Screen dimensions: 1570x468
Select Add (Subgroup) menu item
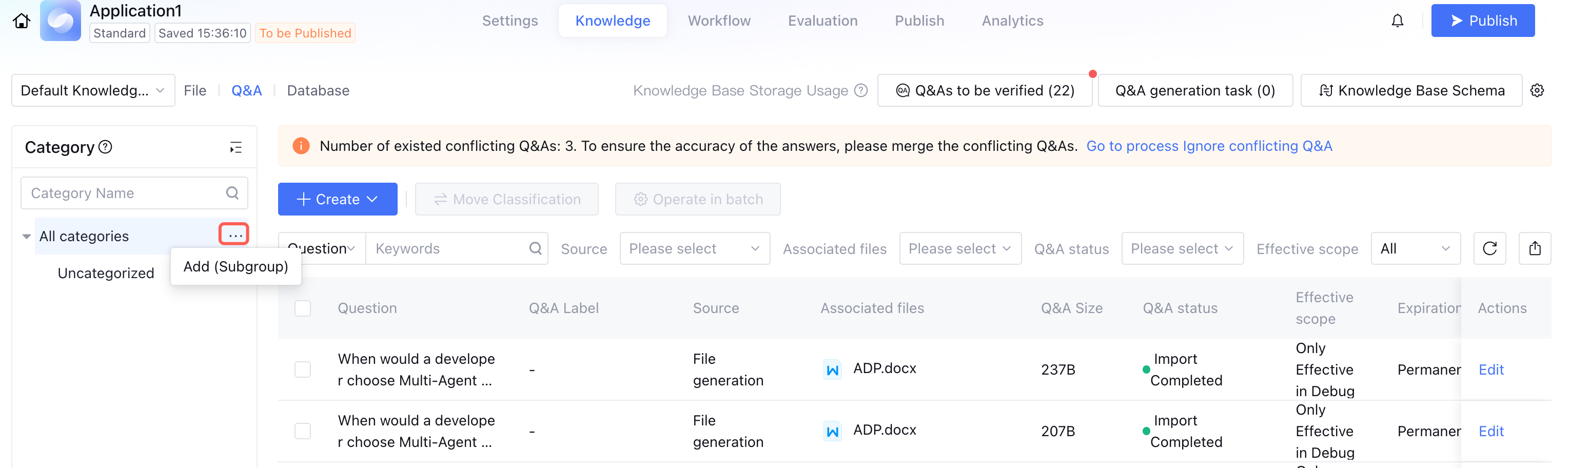[x=235, y=266]
